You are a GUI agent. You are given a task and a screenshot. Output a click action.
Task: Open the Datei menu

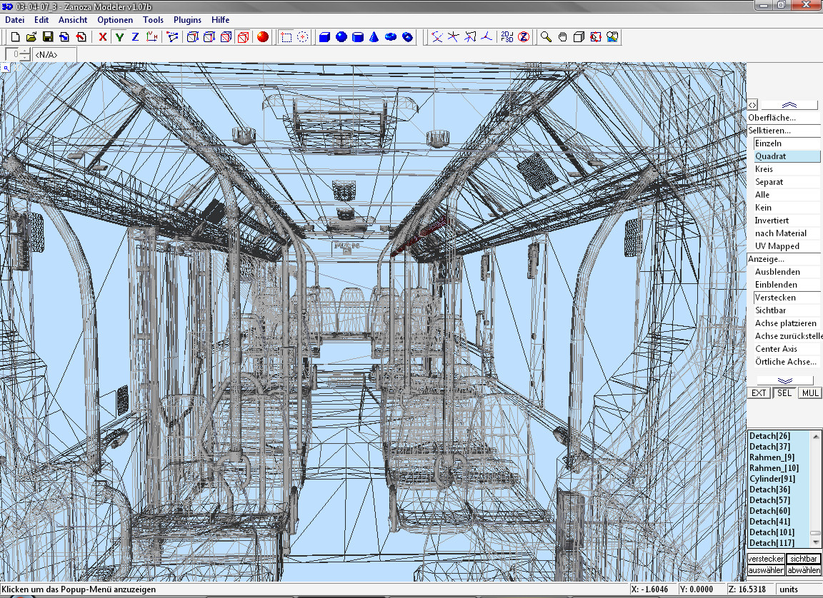15,20
